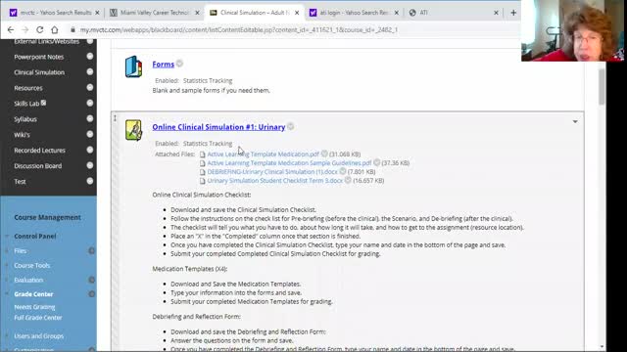Close the ati login Yahoo tab

point(396,13)
